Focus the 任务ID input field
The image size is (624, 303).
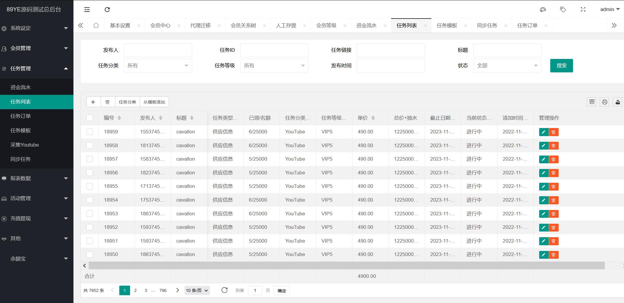pos(274,50)
